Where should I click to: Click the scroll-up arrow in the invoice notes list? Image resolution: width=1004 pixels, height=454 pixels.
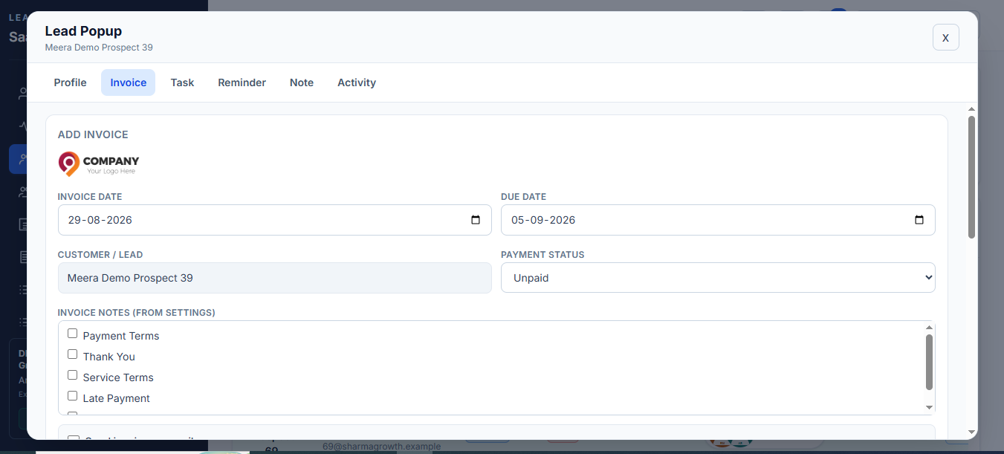point(929,327)
